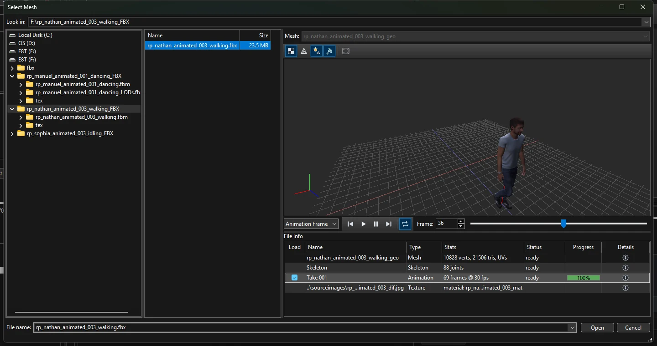Expand the rp_manuel_animated_001_dancing.fbm folder

click(21, 84)
